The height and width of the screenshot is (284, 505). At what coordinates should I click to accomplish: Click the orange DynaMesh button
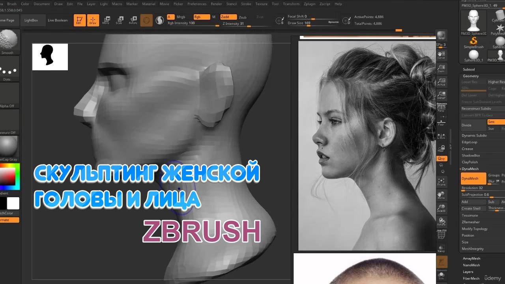coord(473,179)
